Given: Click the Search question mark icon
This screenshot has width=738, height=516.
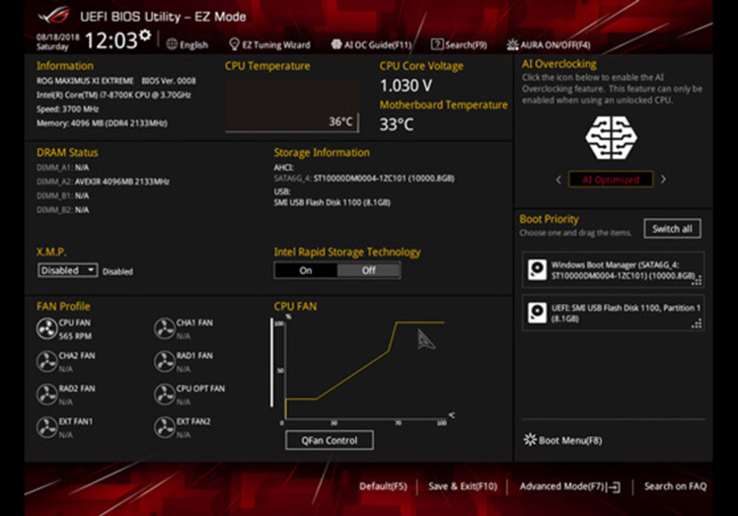Looking at the screenshot, I should [x=437, y=44].
